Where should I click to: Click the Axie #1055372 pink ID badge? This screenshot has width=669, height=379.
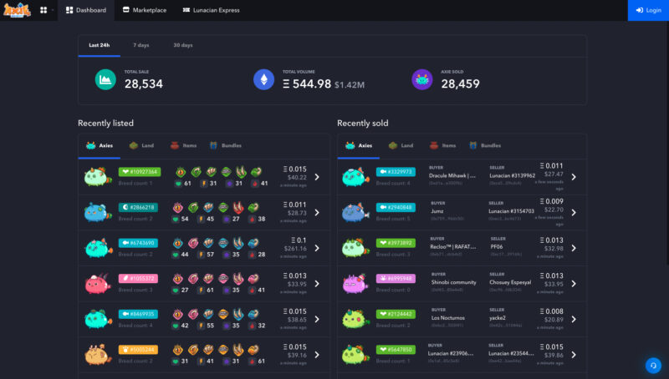[x=138, y=278]
